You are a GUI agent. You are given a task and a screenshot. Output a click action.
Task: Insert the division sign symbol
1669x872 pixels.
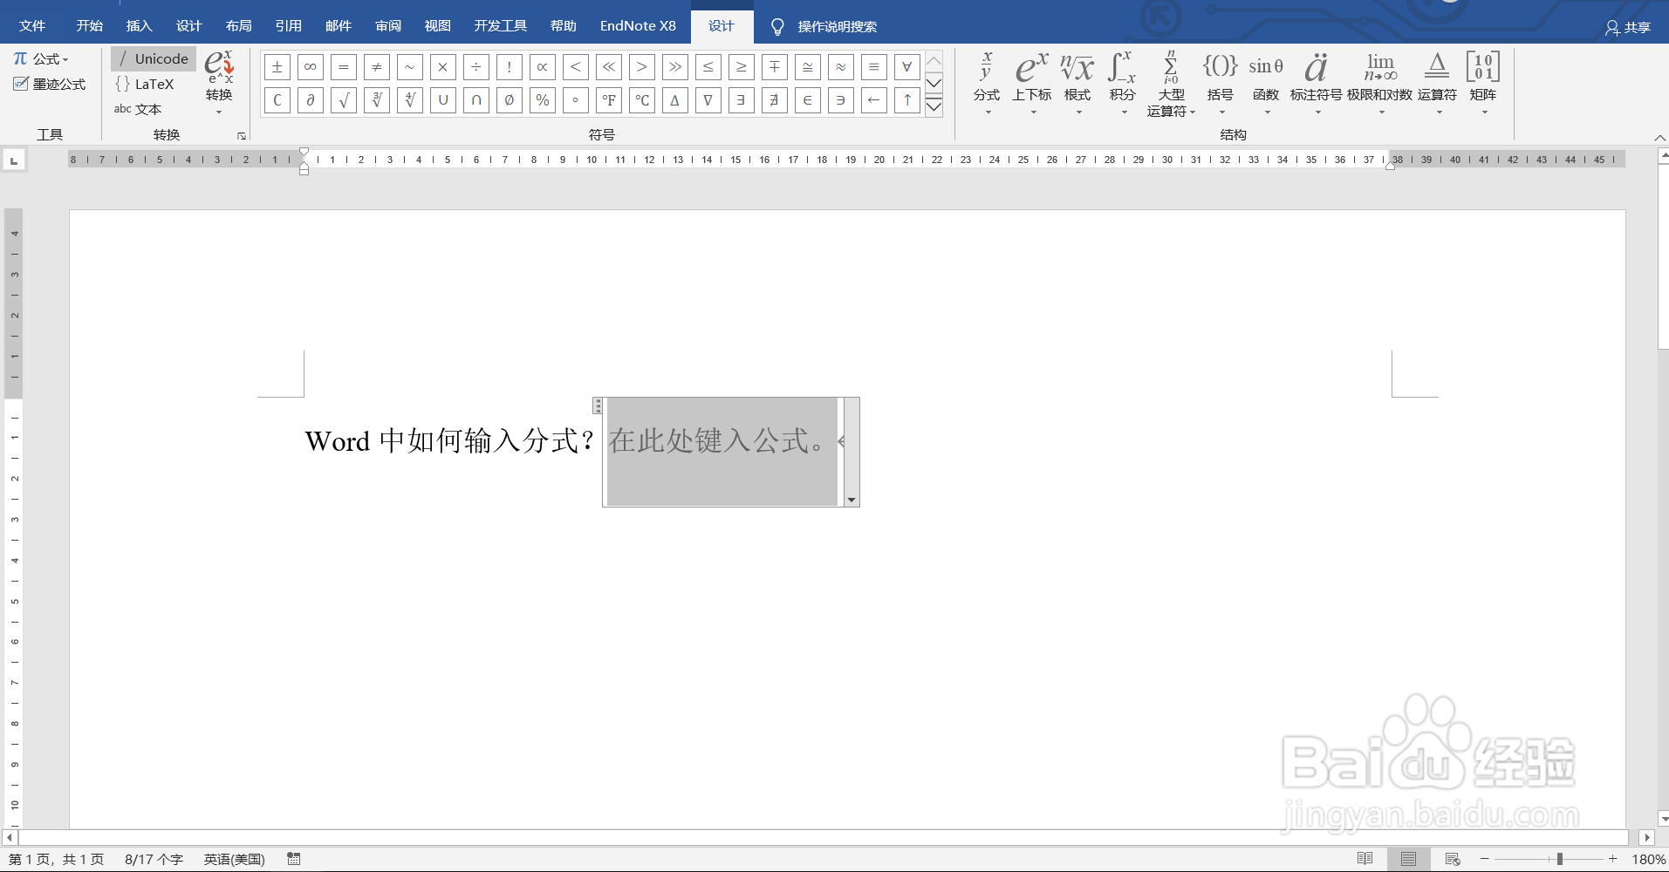pos(476,67)
